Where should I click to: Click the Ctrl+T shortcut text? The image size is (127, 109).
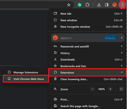point(118,14)
